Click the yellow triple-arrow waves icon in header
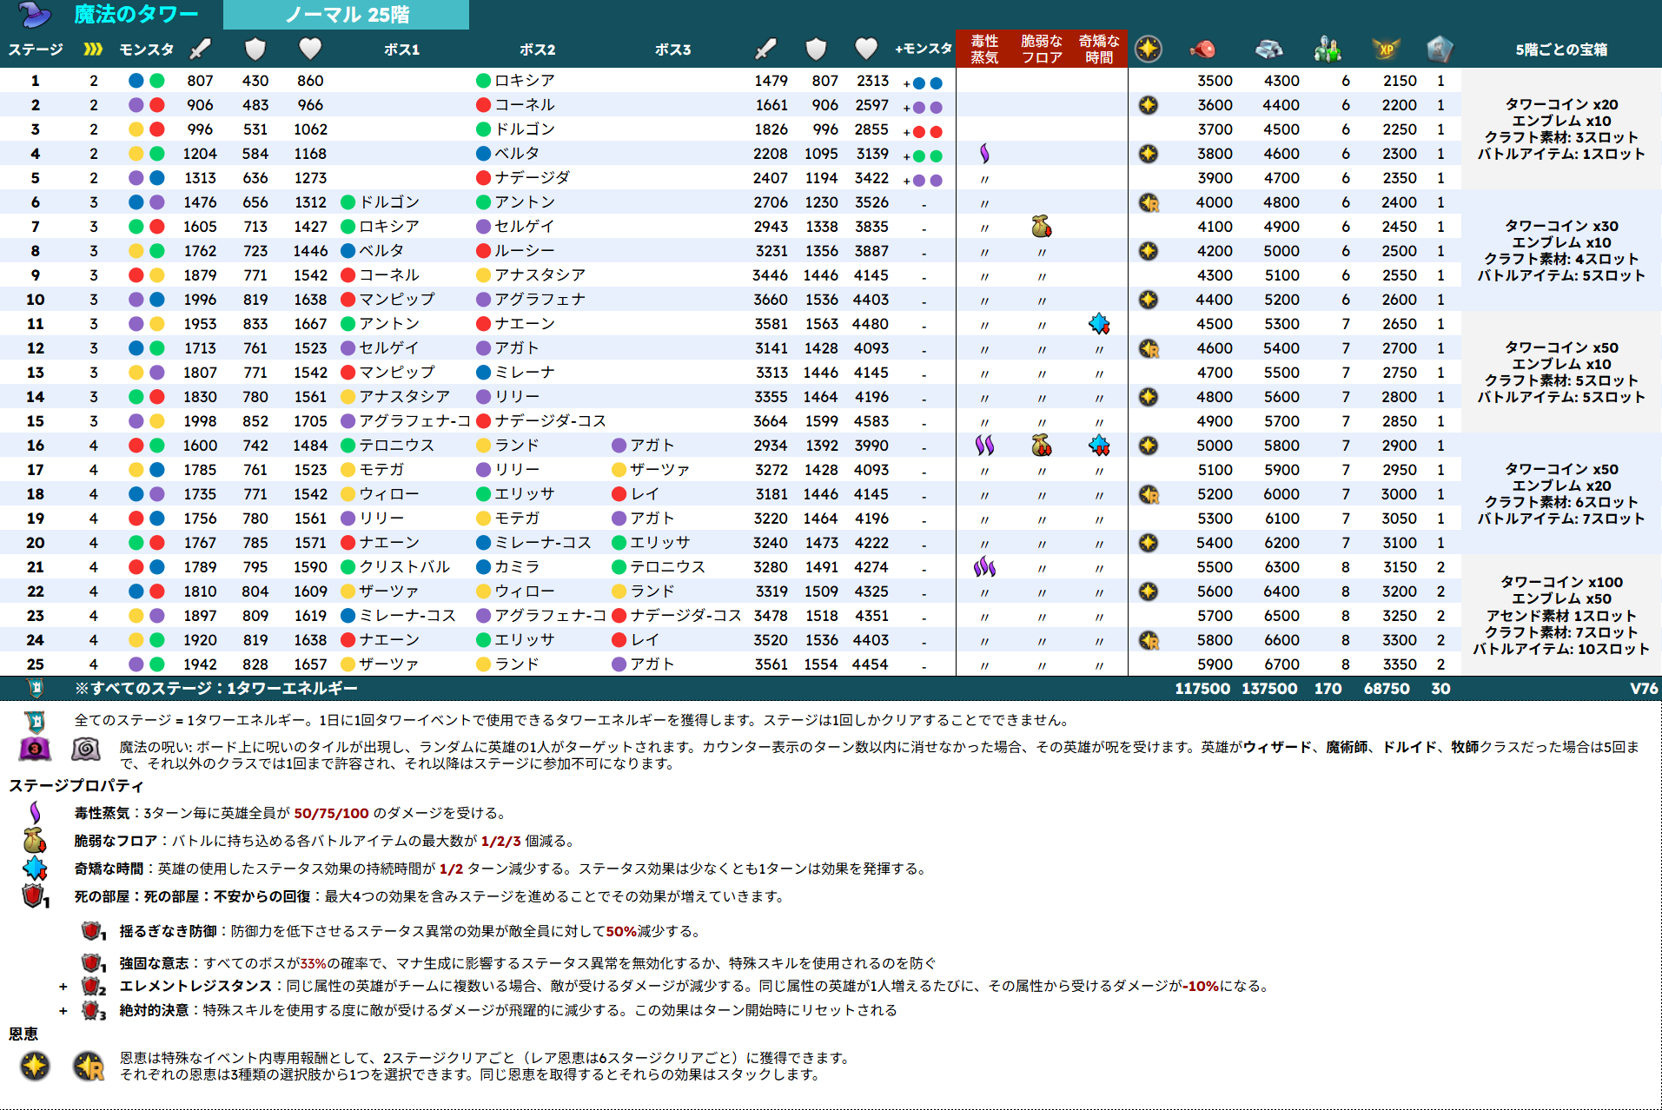 click(93, 50)
